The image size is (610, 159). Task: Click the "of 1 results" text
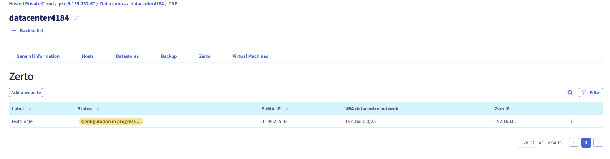tap(550, 143)
